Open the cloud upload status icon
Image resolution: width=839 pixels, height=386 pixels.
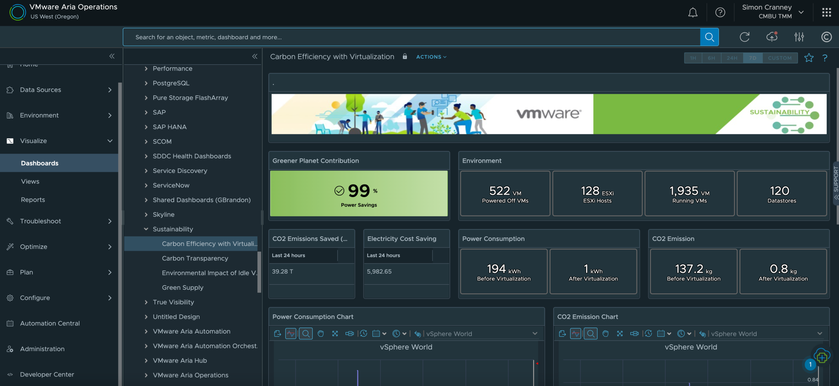[772, 37]
